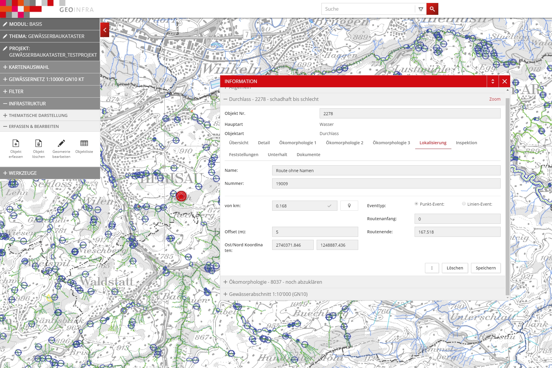552x368 pixels.
Task: Switch to the Inspektion tab
Action: 467,143
